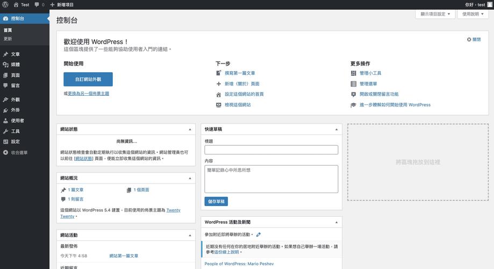Collapse the 快速草稿 panel
Viewport: 494px width, 269px height.
tap(337, 129)
